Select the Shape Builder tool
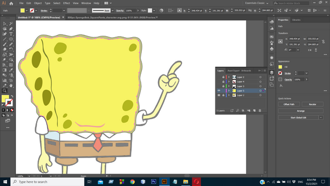 pos(11,60)
